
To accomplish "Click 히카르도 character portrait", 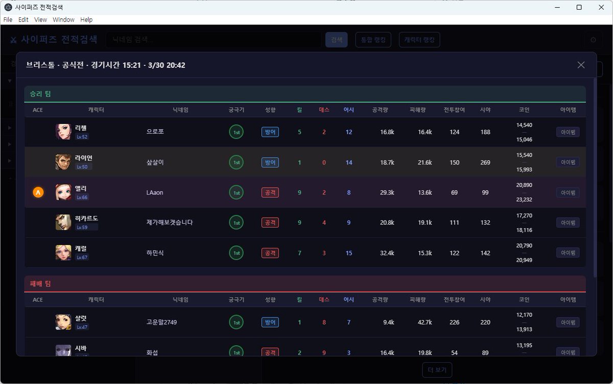I will [63, 222].
